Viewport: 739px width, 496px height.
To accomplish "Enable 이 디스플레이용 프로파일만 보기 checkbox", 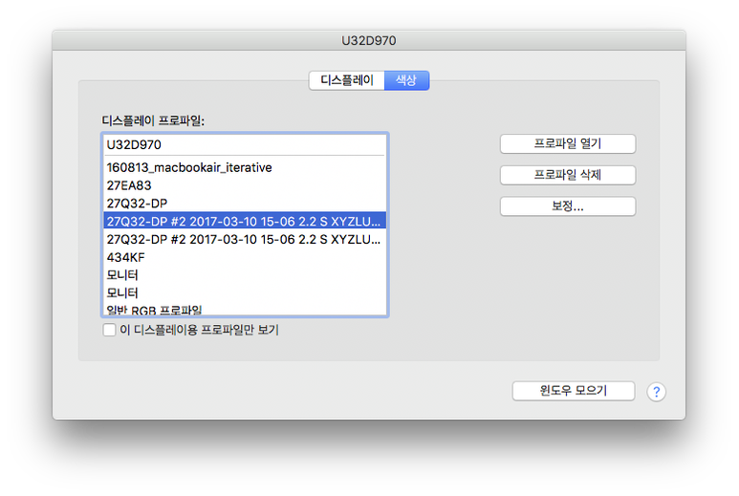I will pos(109,330).
